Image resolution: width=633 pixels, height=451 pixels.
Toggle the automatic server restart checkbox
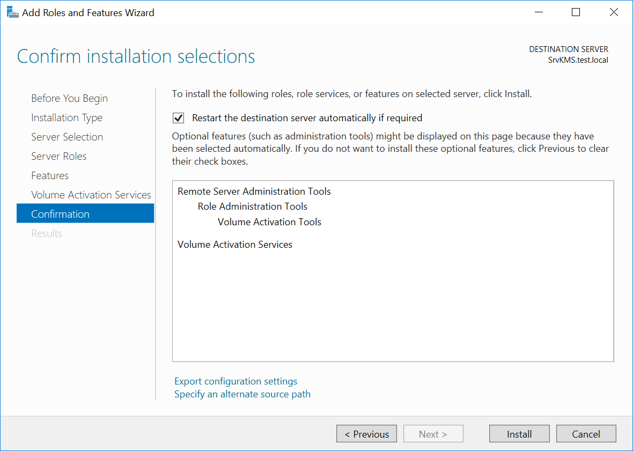pyautogui.click(x=179, y=118)
